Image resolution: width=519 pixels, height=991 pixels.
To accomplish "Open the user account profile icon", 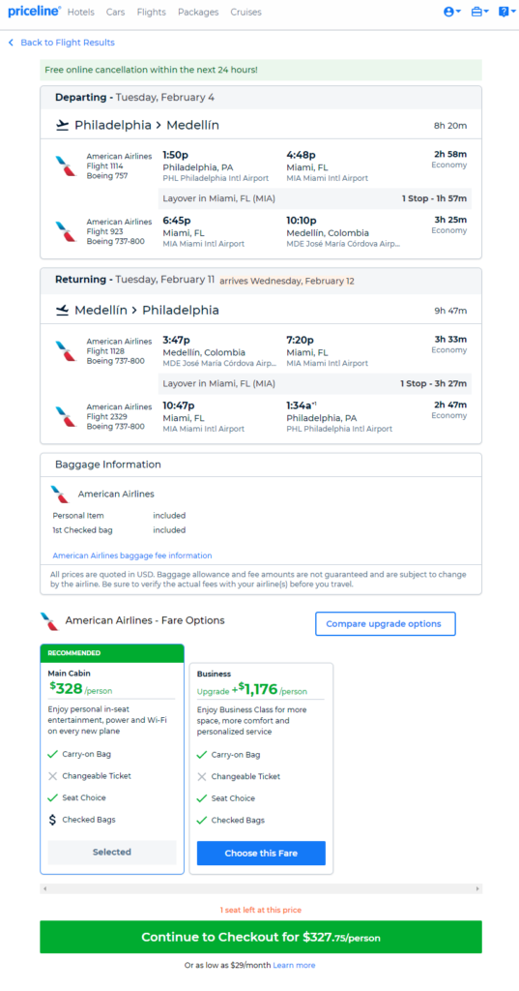I will [448, 12].
